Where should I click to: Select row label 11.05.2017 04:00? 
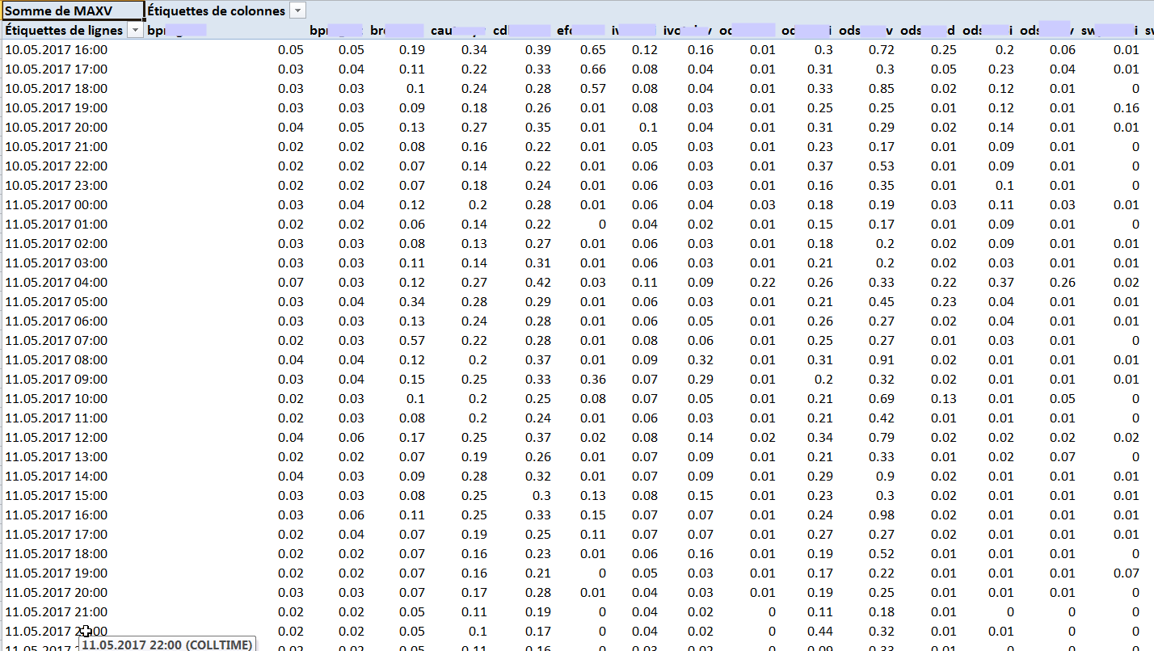click(57, 283)
